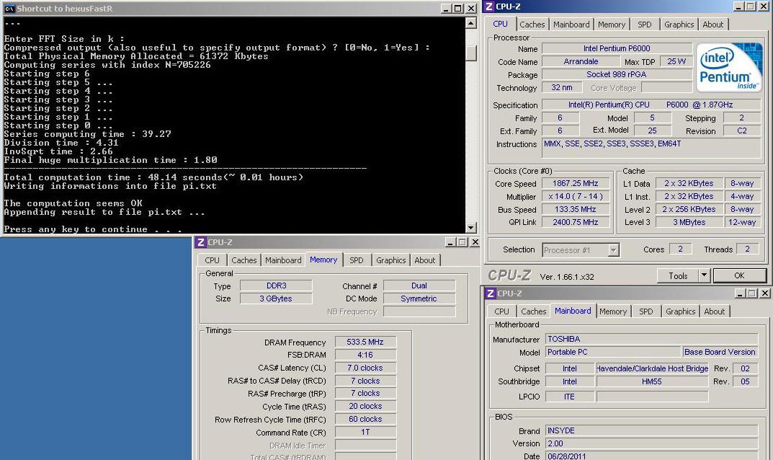The height and width of the screenshot is (460, 773).
Task: Click the Revision C2 value
Action: point(742,131)
